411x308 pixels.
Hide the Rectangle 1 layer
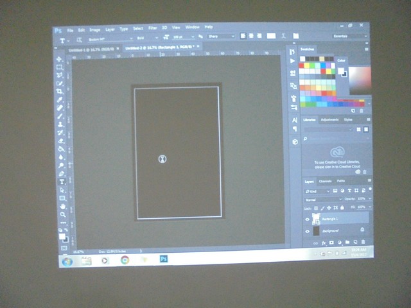point(307,218)
